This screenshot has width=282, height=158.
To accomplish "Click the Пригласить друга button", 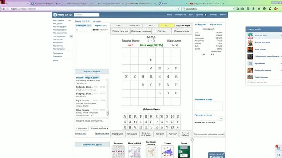I will 92,144.
